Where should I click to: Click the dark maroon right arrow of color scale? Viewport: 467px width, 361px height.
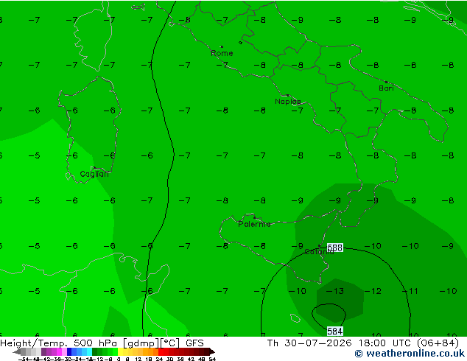pyautogui.click(x=212, y=351)
